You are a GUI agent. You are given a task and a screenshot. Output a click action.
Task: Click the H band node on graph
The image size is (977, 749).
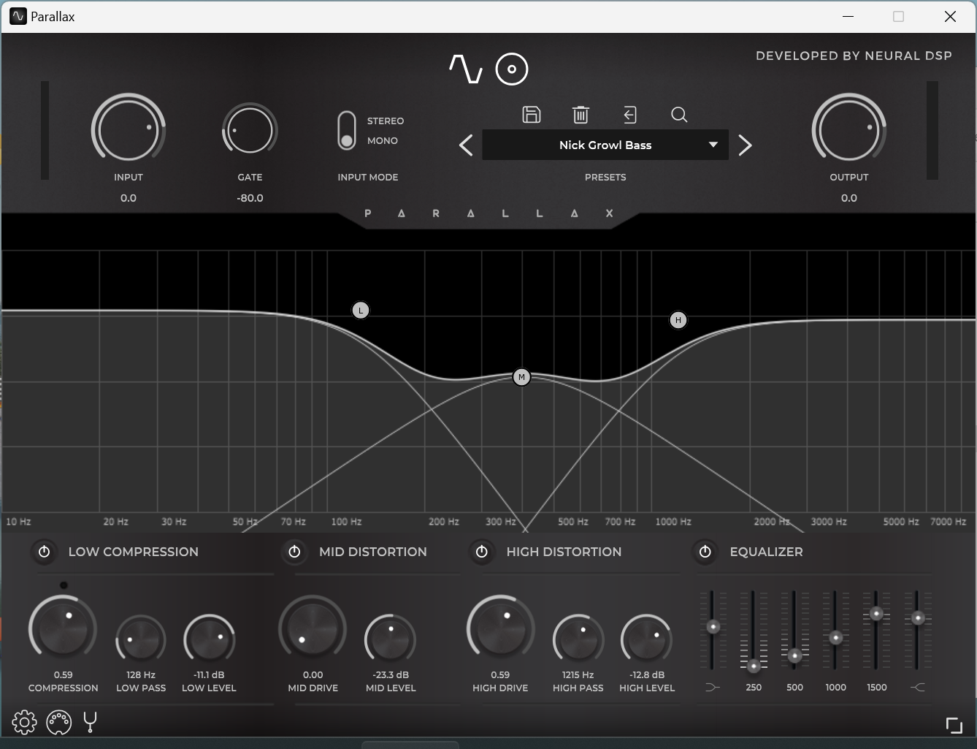click(678, 320)
